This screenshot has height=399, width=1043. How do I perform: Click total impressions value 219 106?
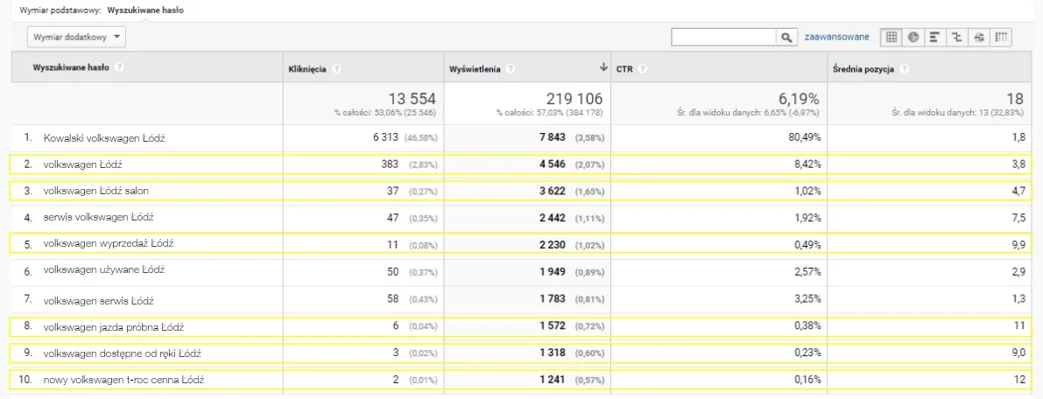click(574, 98)
